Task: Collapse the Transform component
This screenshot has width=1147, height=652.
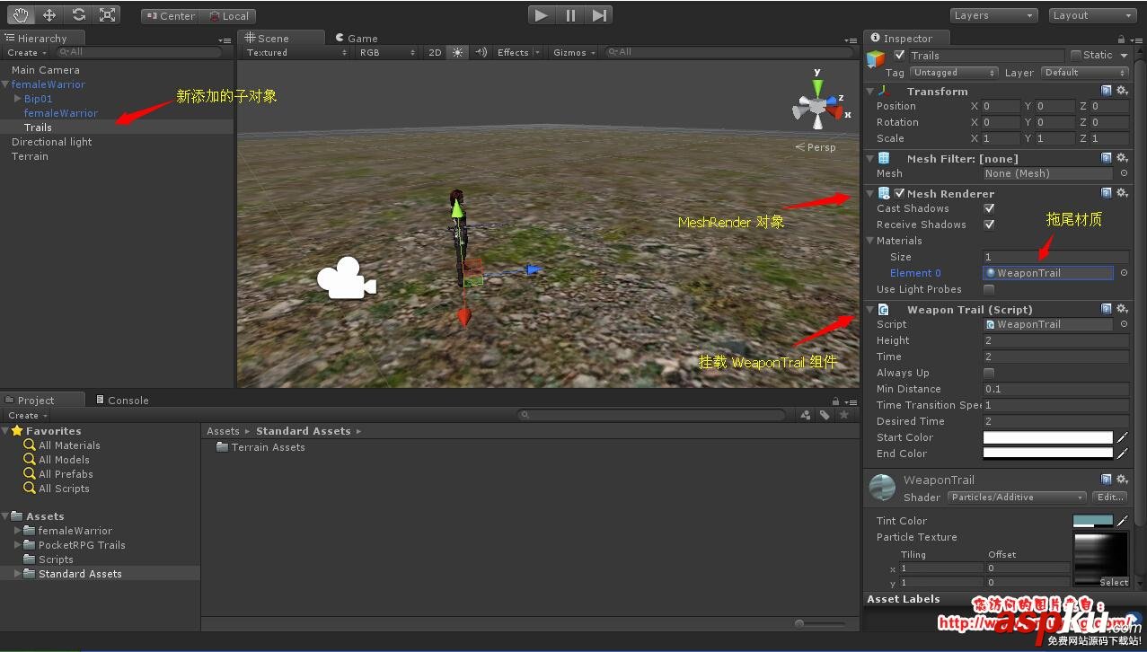Action: [x=869, y=92]
